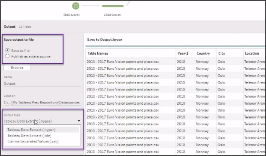Image resolution: width=266 pixels, height=156 pixels.
Task: Select the green 2018 Scores output step
Action: 113,6
